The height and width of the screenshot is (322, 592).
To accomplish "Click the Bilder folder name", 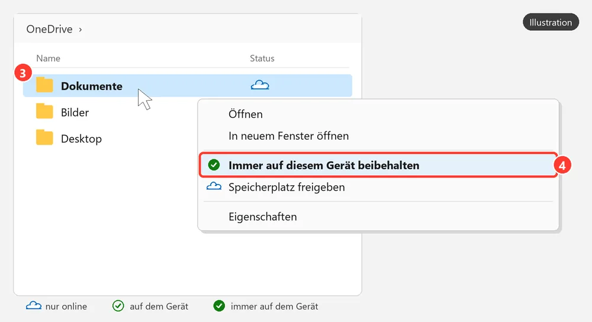I will pos(75,112).
